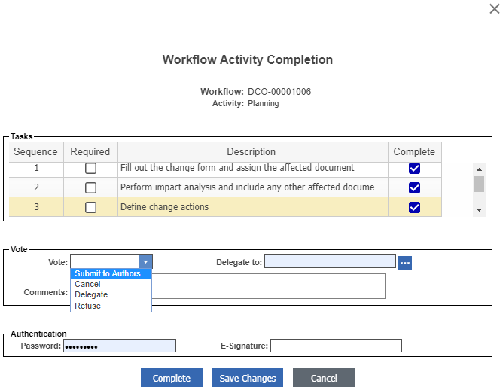Focus the Delegate to input field
The width and height of the screenshot is (503, 390).
[330, 261]
